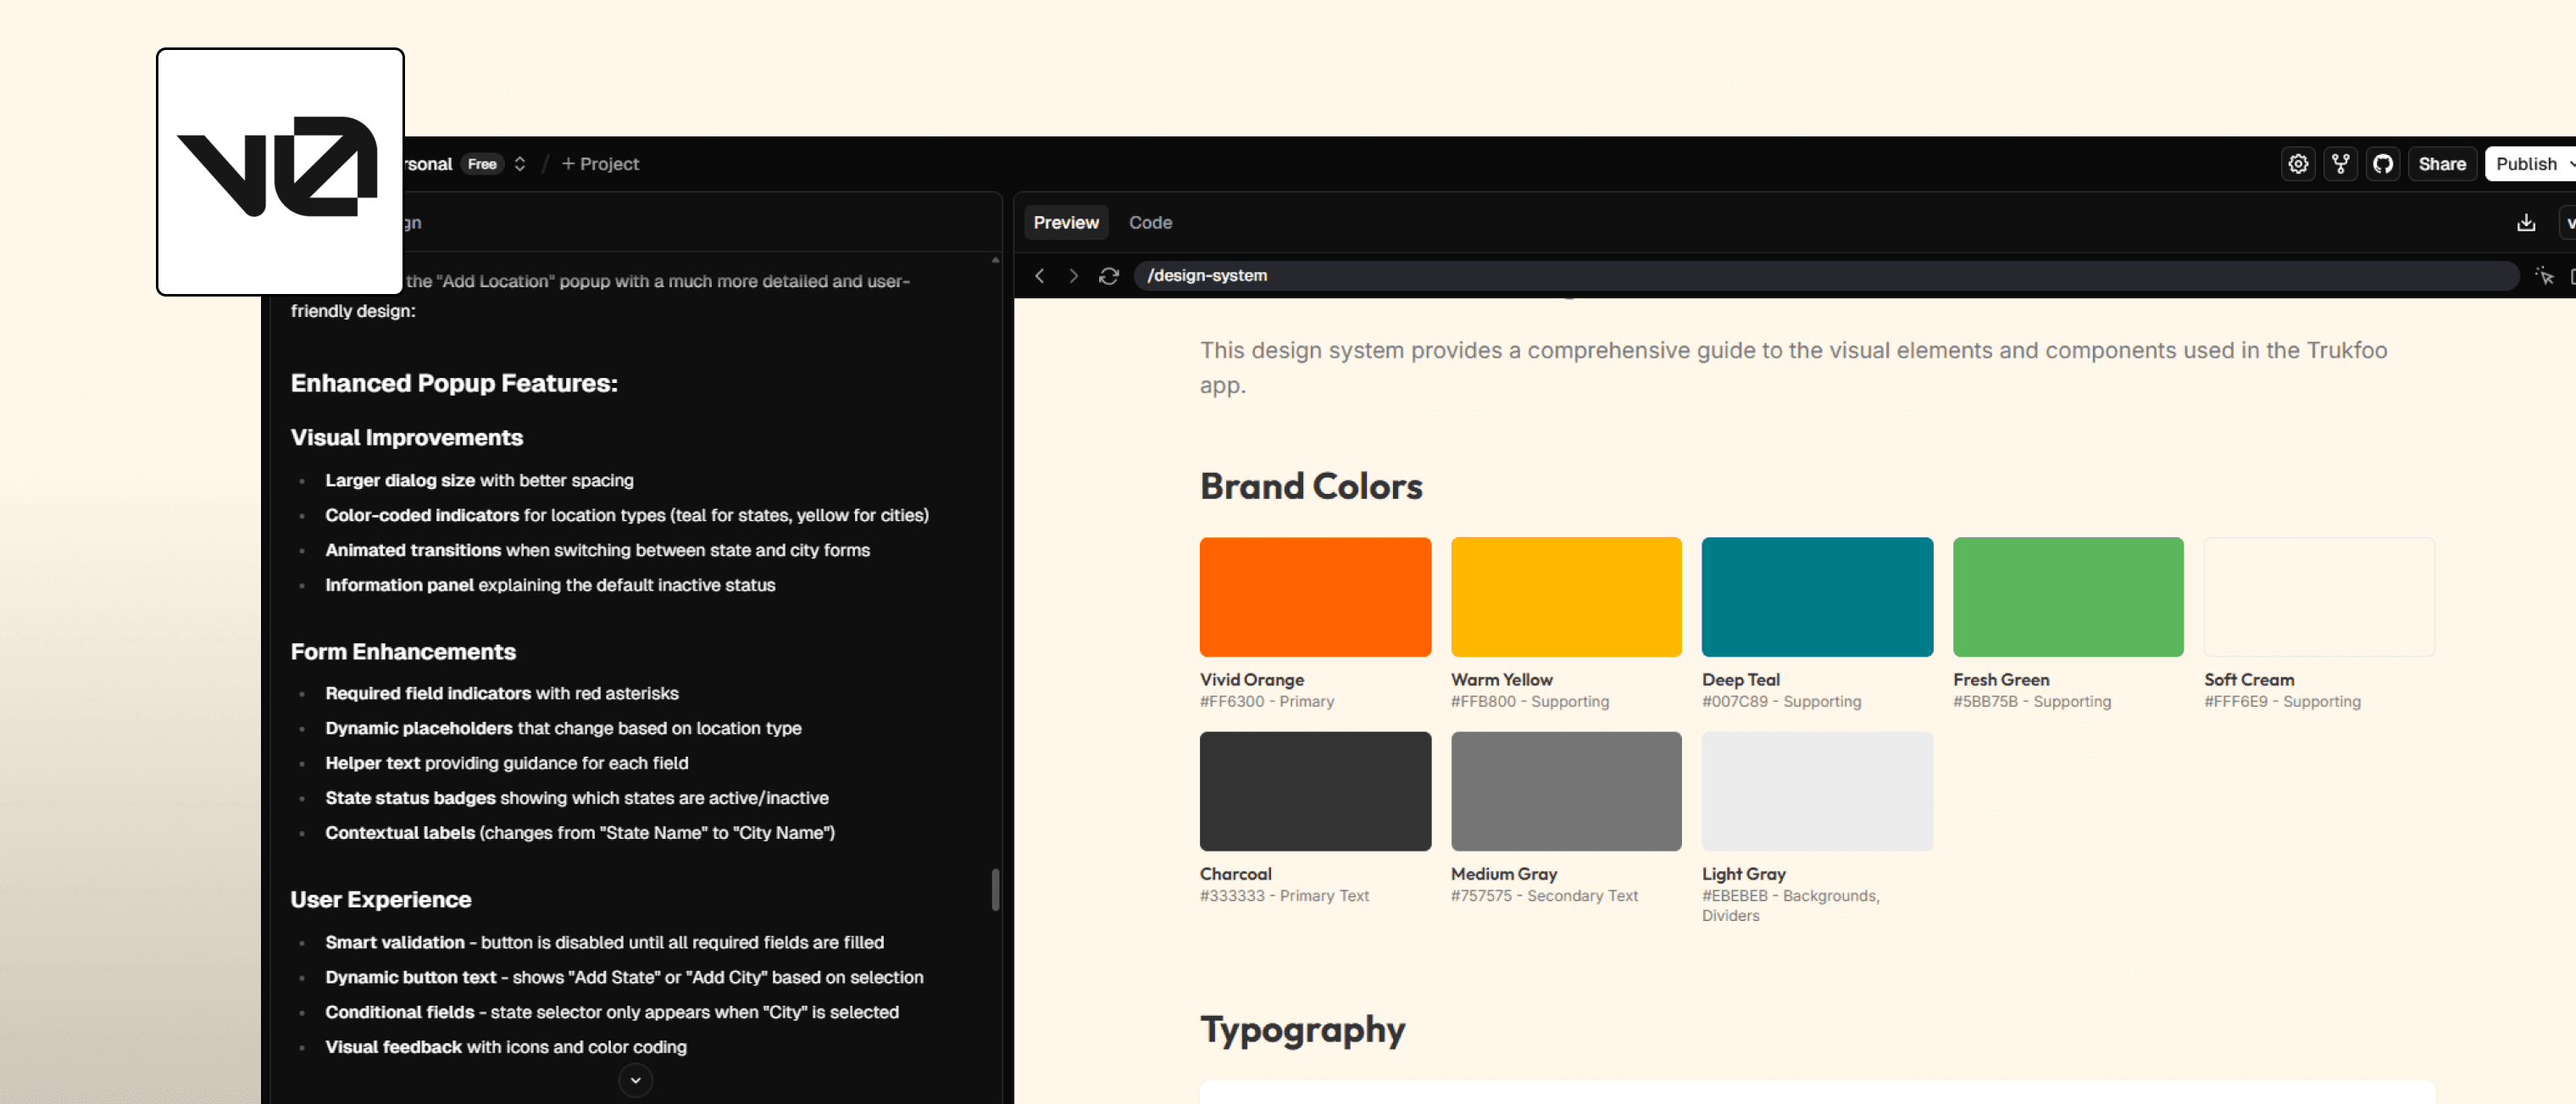Switch to the Code tab
This screenshot has height=1104, width=2576.
1149,222
